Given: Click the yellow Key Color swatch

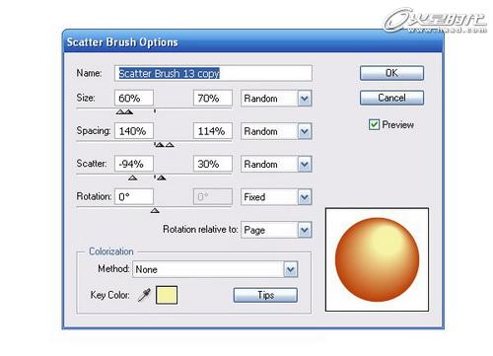Looking at the screenshot, I should [167, 295].
